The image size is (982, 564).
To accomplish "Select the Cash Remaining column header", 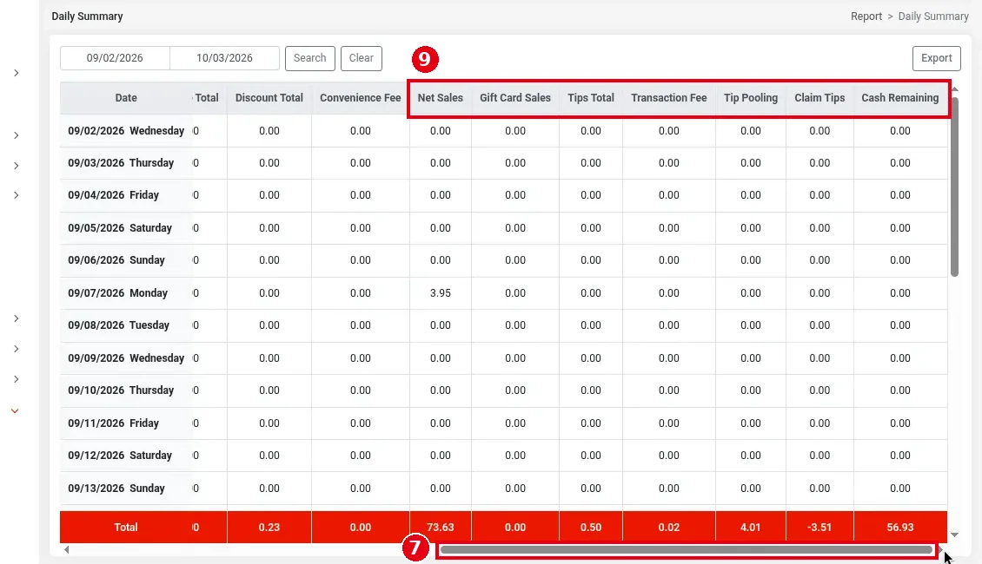I will coord(900,97).
